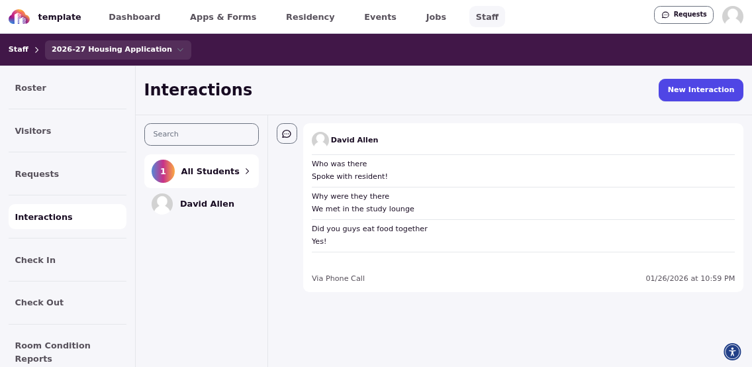This screenshot has width=752, height=367.
Task: Switch to the Residency tab
Action: pos(310,17)
